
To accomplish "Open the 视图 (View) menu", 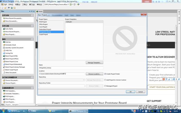I will click(x=18, y=5).
